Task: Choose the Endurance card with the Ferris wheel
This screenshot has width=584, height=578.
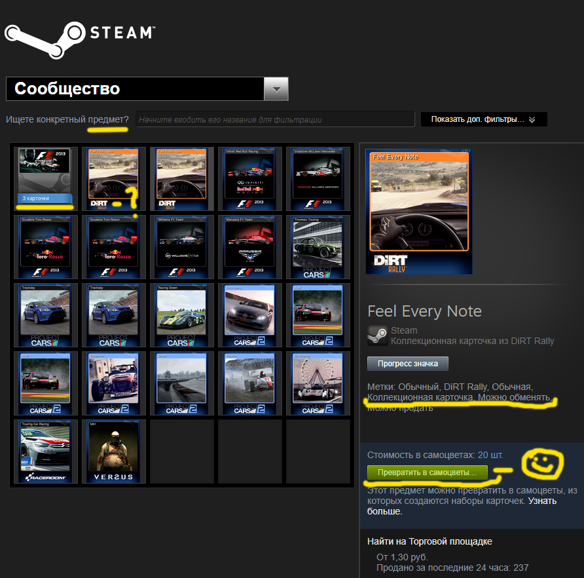Action: [318, 383]
